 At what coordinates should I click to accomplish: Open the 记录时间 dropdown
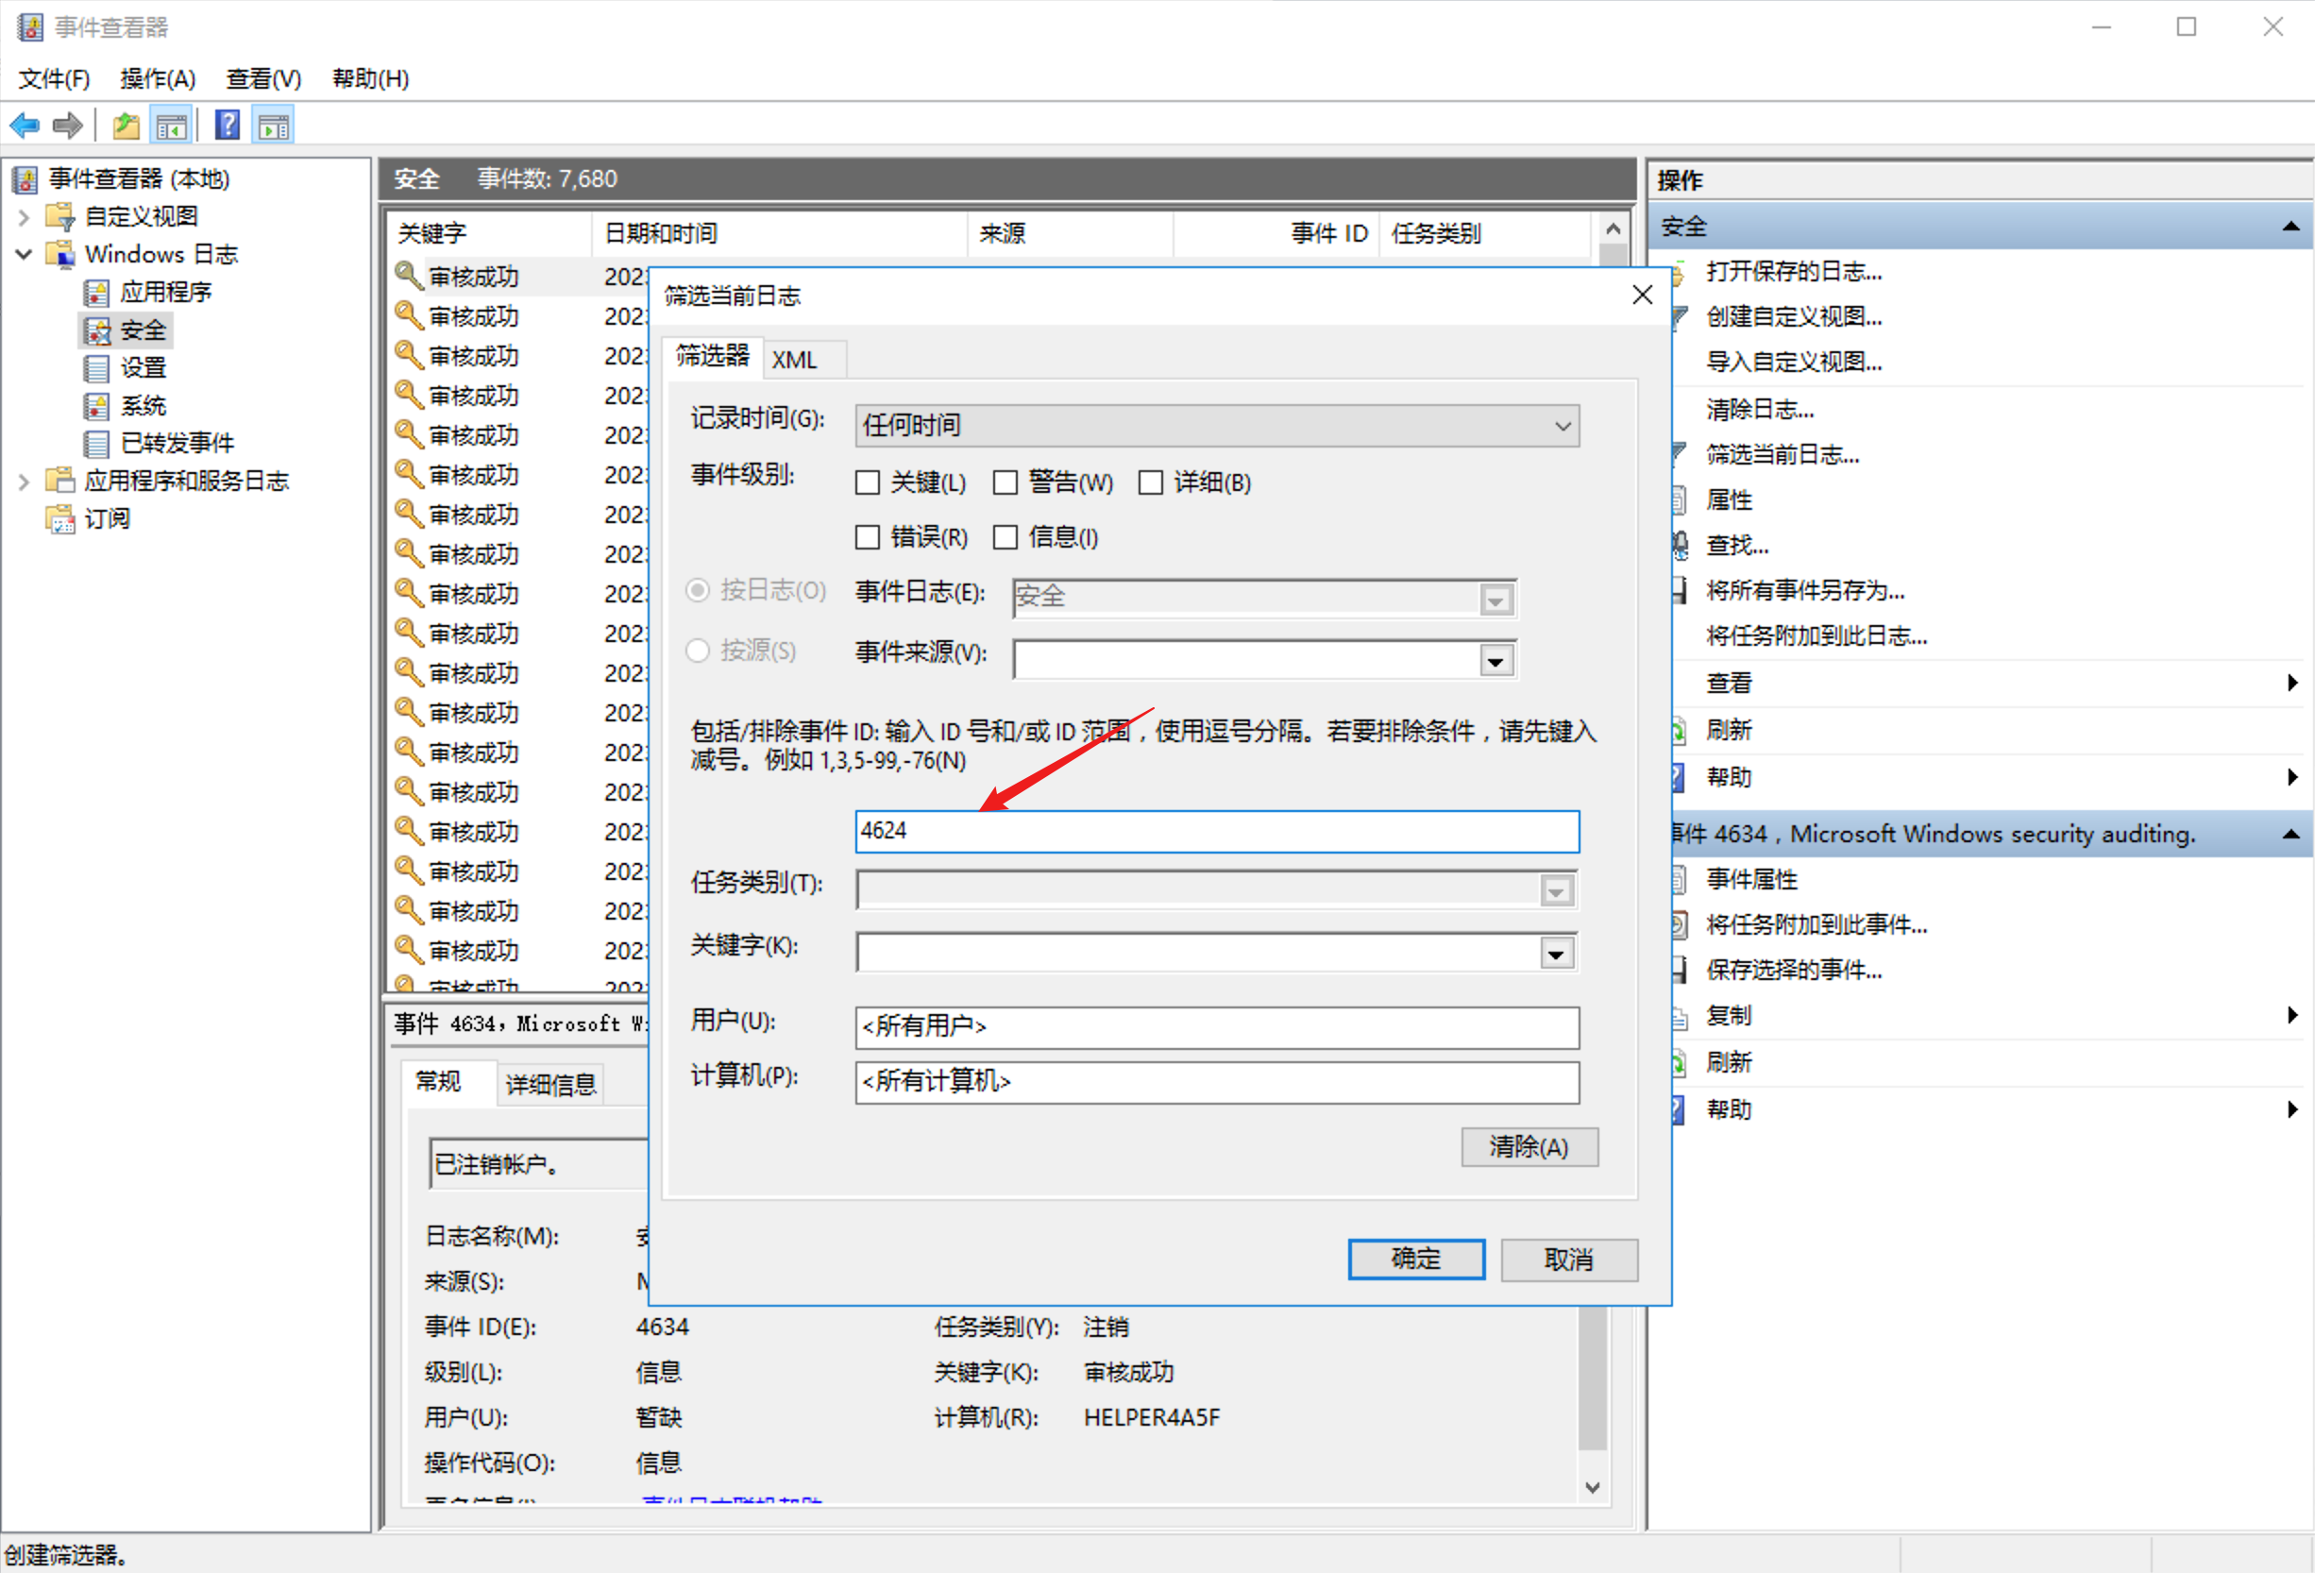click(x=1561, y=426)
